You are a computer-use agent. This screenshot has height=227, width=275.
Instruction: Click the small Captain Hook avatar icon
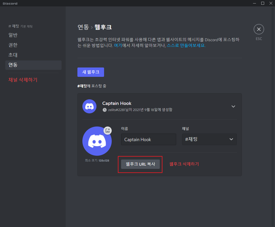[x=89, y=106]
